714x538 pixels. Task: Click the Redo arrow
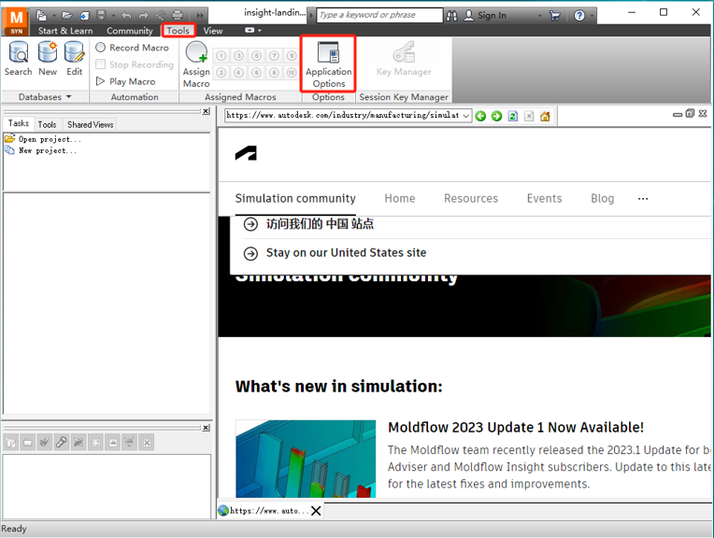[143, 16]
